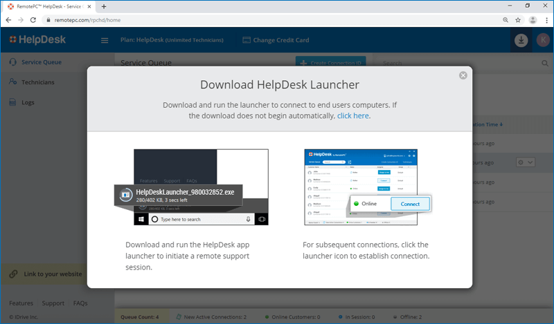Screen dimensions: 554x324
Task: Click the download progress thumbnail image
Action: click(x=201, y=187)
